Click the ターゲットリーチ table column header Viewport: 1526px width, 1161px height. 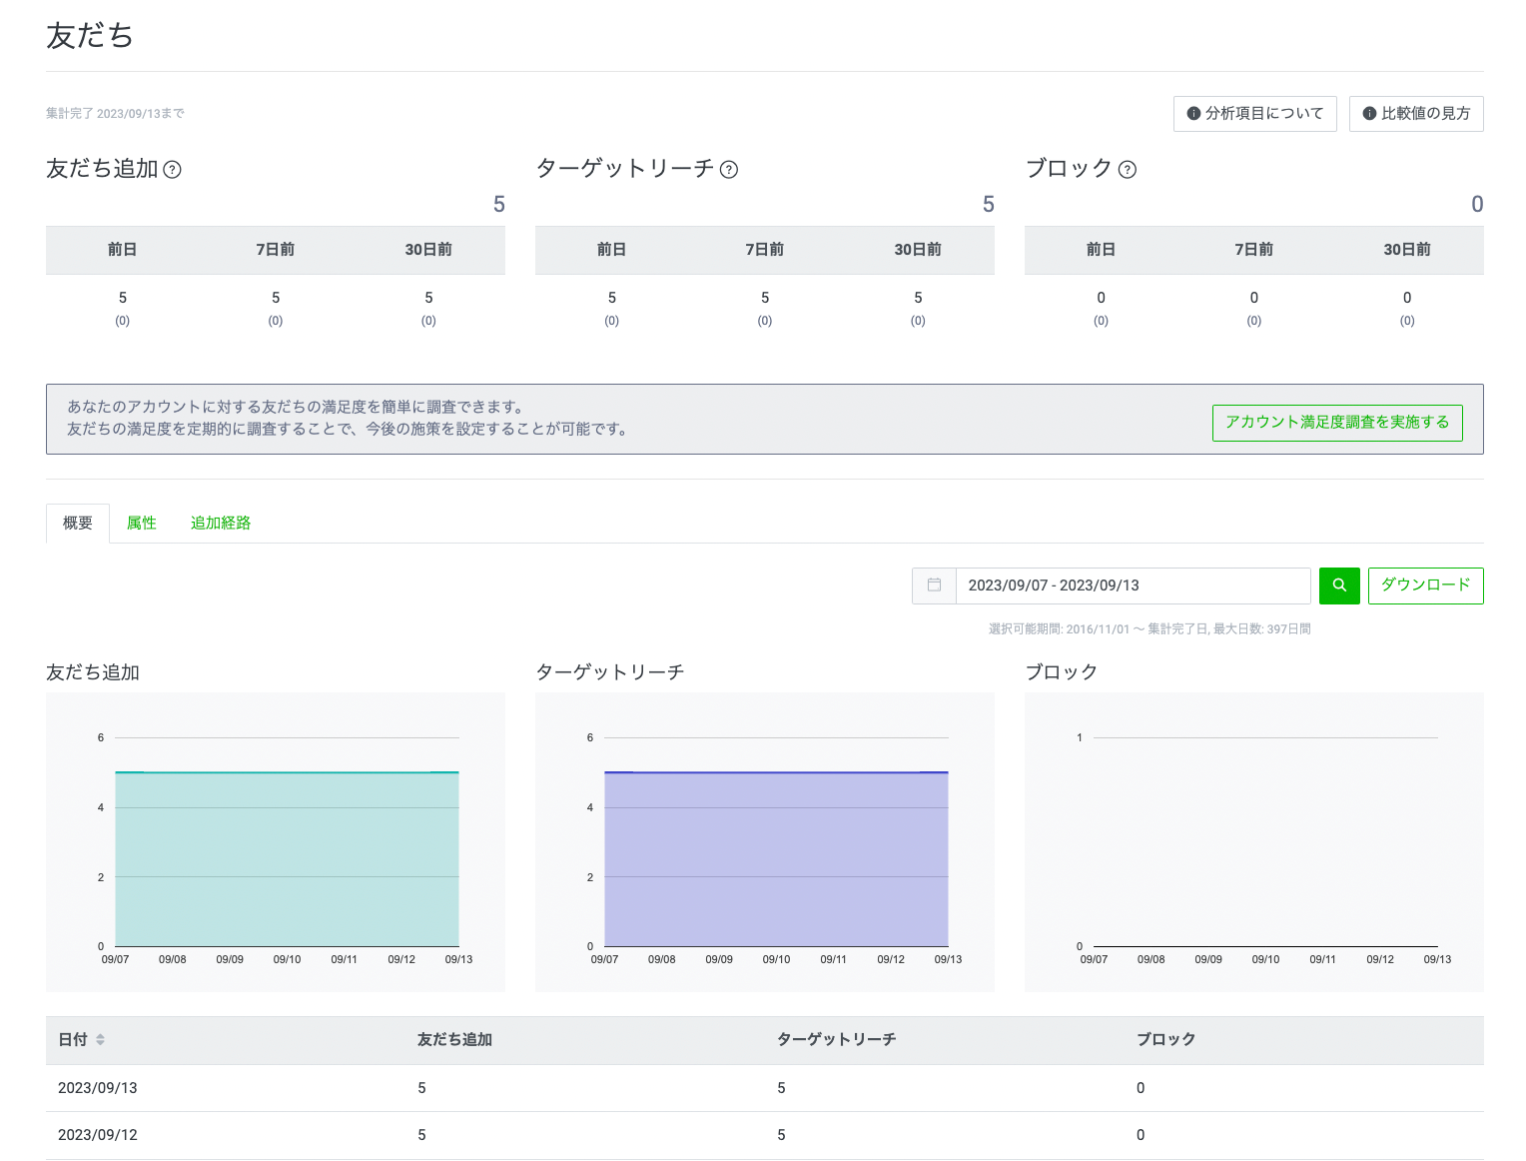pyautogui.click(x=836, y=1040)
